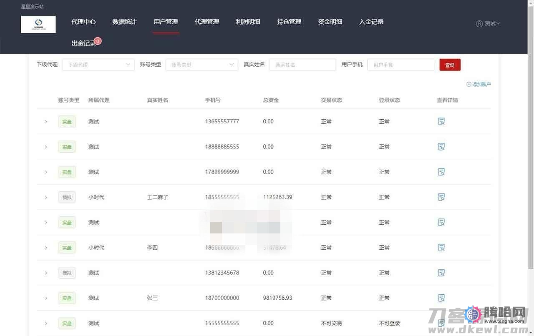
Task: Open details icon for 李四
Action: click(x=441, y=248)
